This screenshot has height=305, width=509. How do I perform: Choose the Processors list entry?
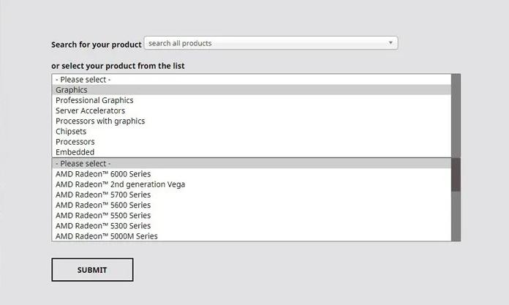click(x=75, y=142)
